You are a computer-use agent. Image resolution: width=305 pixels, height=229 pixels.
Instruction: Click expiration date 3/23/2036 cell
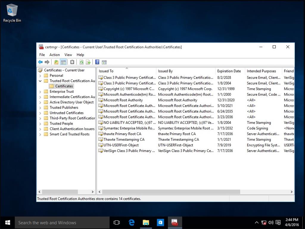coord(225,117)
